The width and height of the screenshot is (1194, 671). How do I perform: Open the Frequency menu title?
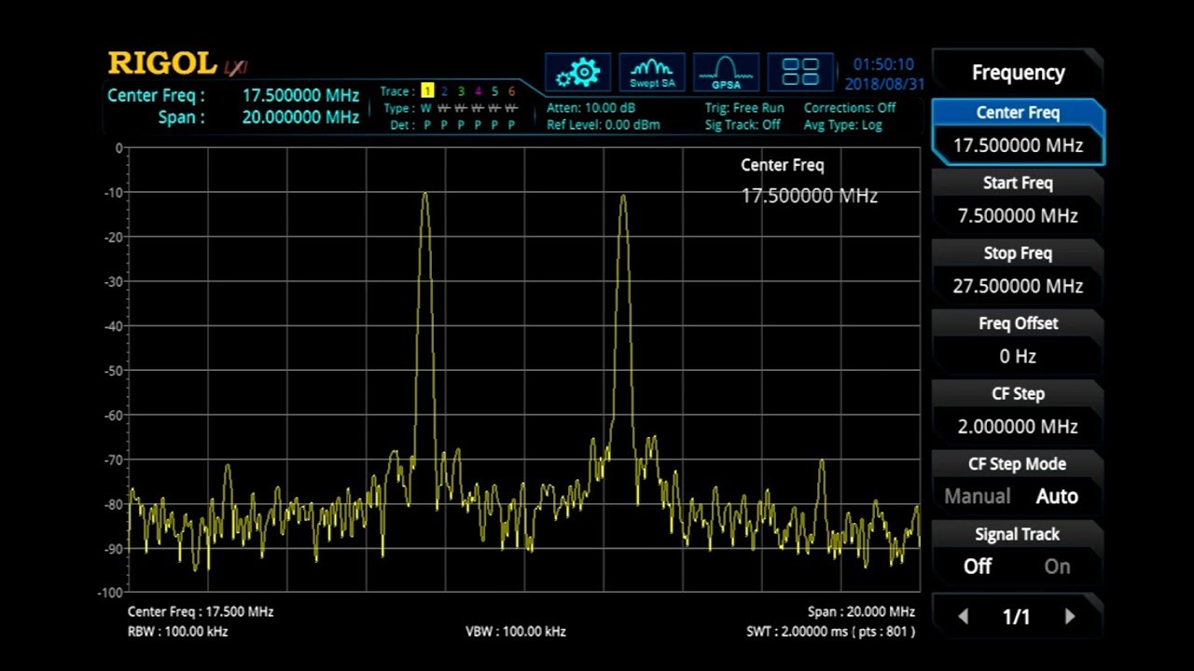[1018, 73]
